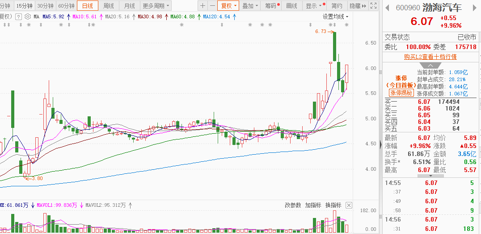
Task: Click the 画线 draw line button
Action: click(x=292, y=5)
